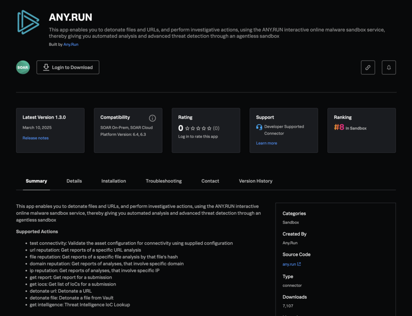Open the any.run source code link
Viewport: 412px width, 316px height.
pos(289,264)
